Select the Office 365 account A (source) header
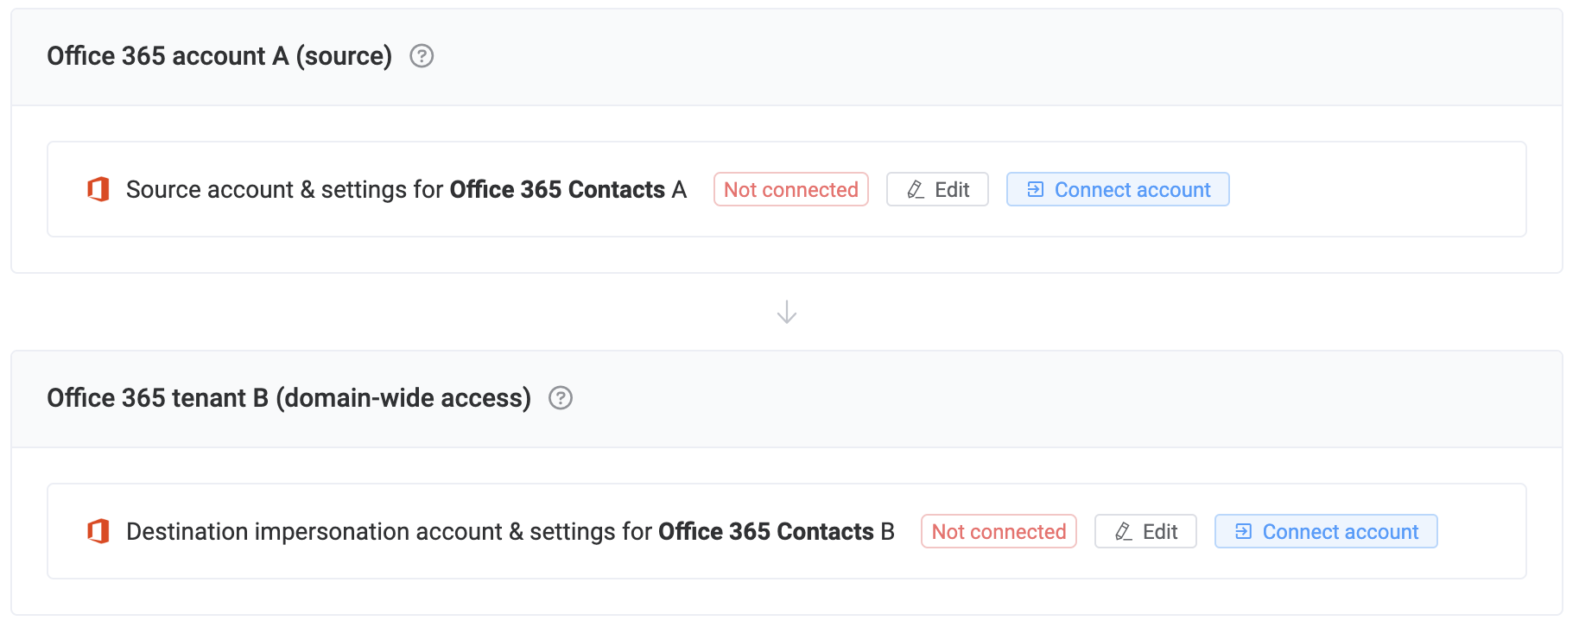Viewport: 1579px width, 627px height. pyautogui.click(x=219, y=56)
